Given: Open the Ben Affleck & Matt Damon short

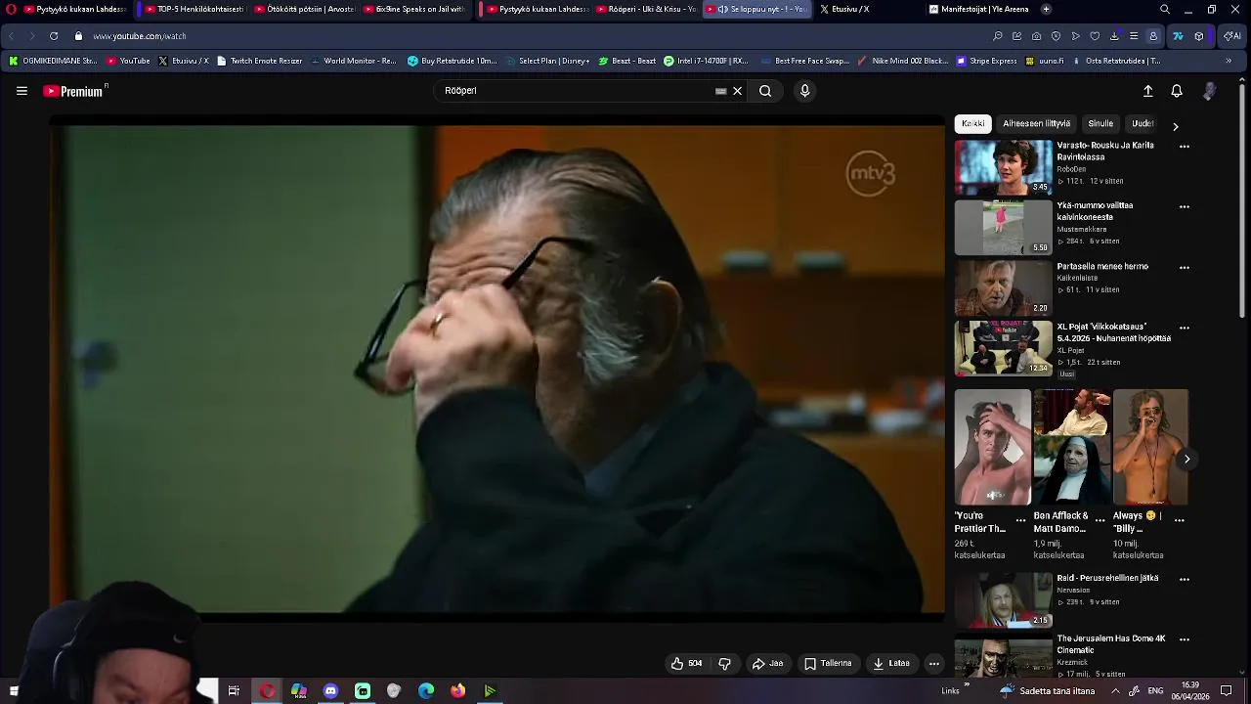Looking at the screenshot, I should pos(1072,447).
